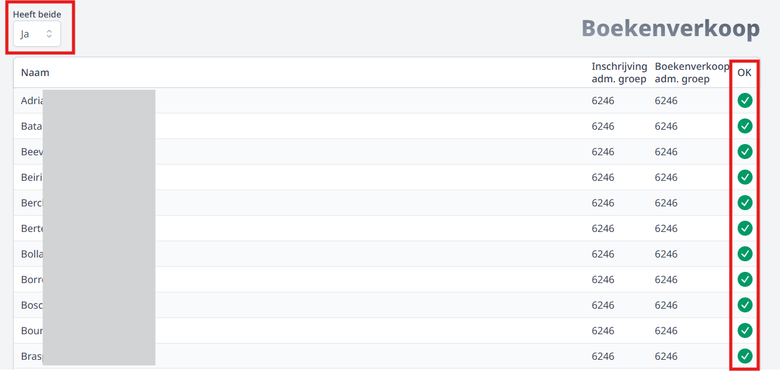Image resolution: width=780 pixels, height=371 pixels.
Task: Click the green checkmark in the Berte row
Action: 744,228
